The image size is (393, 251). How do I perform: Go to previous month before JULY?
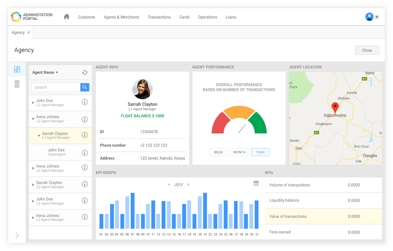click(169, 185)
